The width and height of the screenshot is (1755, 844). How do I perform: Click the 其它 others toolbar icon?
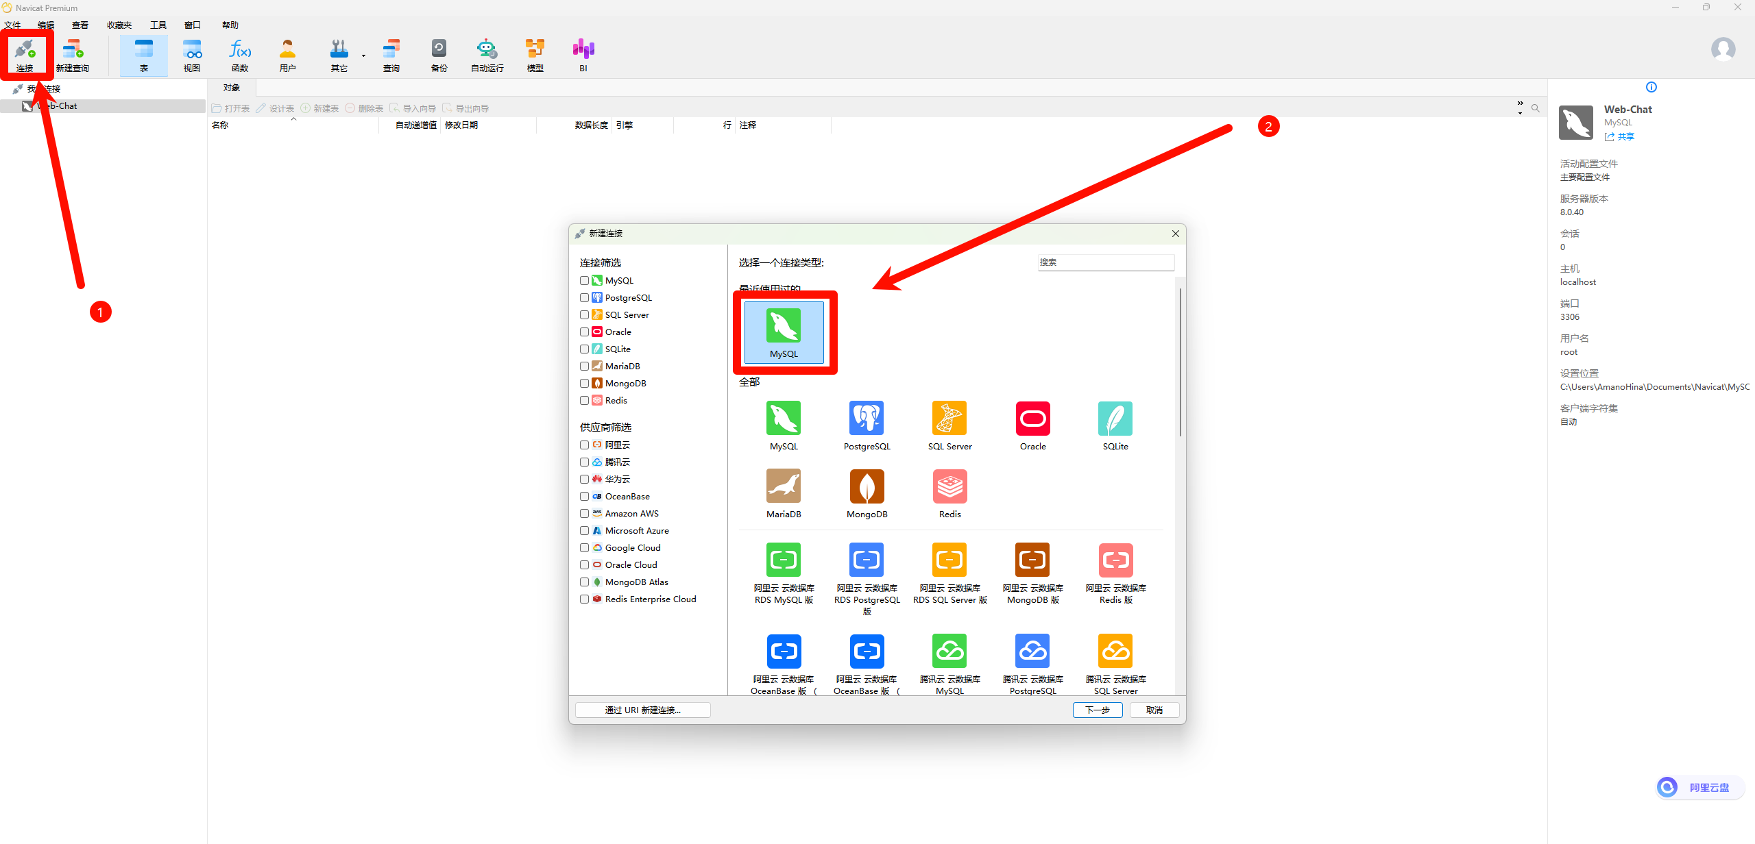(x=339, y=55)
